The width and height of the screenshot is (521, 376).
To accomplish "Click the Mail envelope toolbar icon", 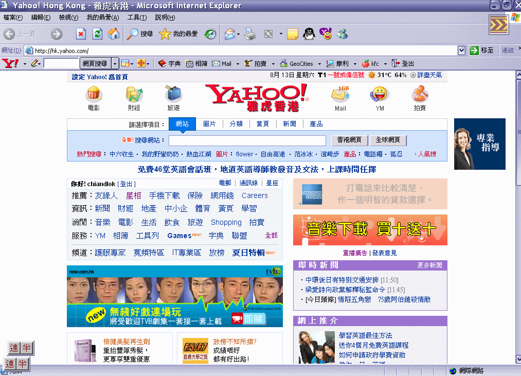I will coord(229,34).
